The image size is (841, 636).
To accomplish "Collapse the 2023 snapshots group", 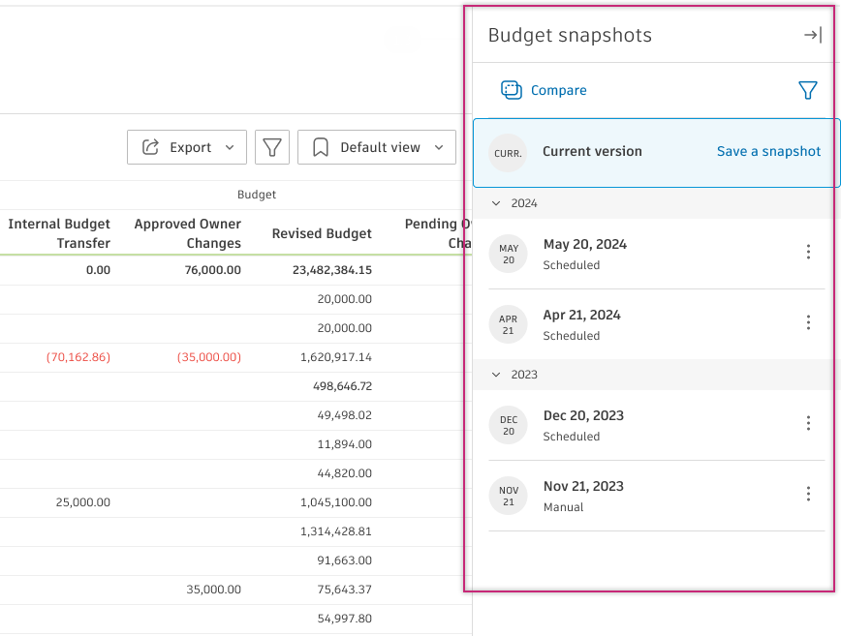I will 497,375.
